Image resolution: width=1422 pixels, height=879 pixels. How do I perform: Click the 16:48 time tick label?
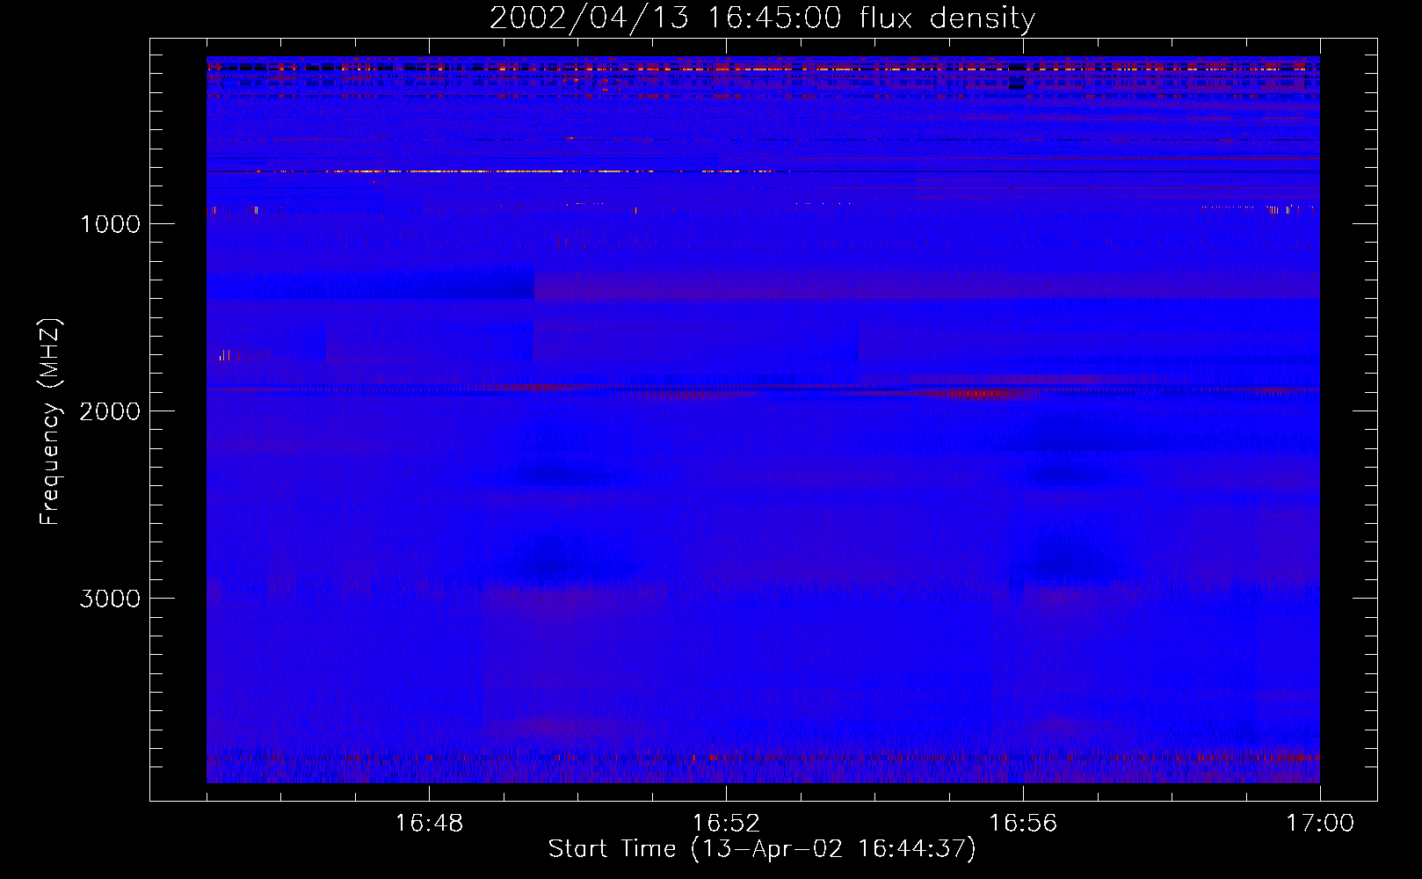coord(429,824)
